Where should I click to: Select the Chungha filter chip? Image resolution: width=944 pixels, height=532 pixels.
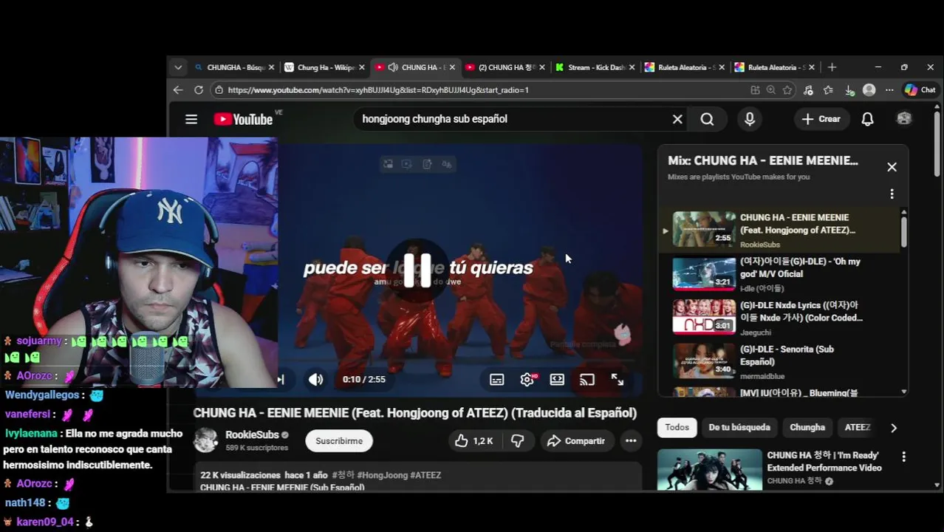click(807, 427)
